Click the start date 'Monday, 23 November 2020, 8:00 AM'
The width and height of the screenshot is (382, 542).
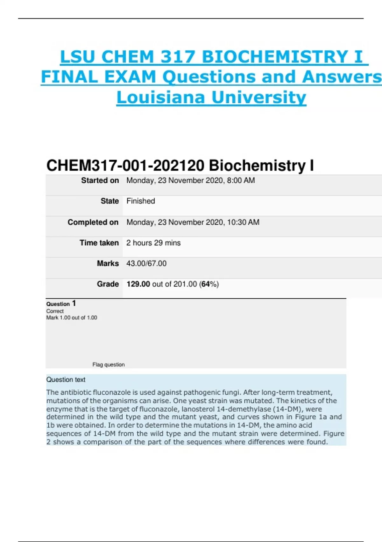click(x=190, y=180)
